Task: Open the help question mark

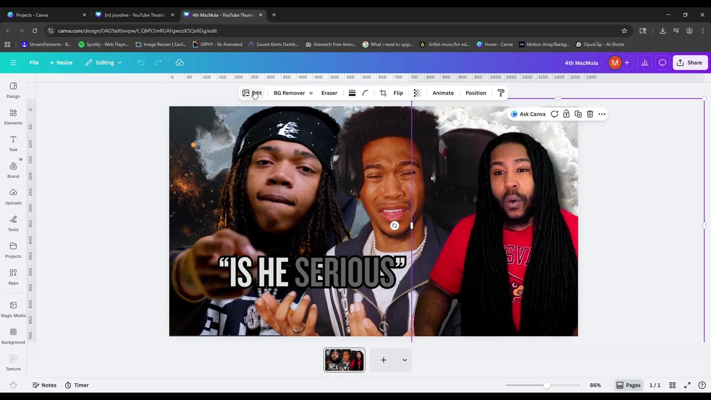Action: pos(702,385)
